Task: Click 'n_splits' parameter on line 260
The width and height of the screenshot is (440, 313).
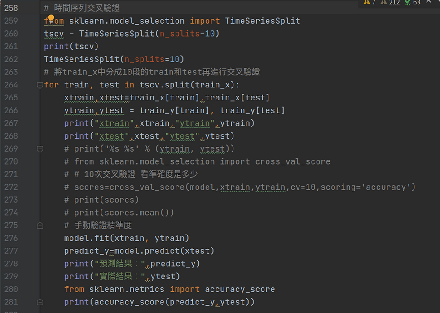Action: point(180,34)
